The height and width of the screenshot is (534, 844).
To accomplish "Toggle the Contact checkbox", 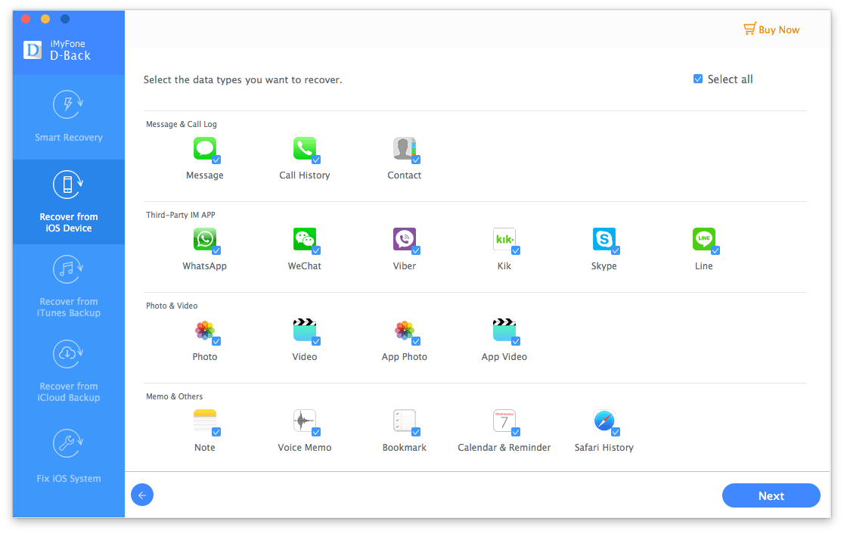I will tap(416, 160).
